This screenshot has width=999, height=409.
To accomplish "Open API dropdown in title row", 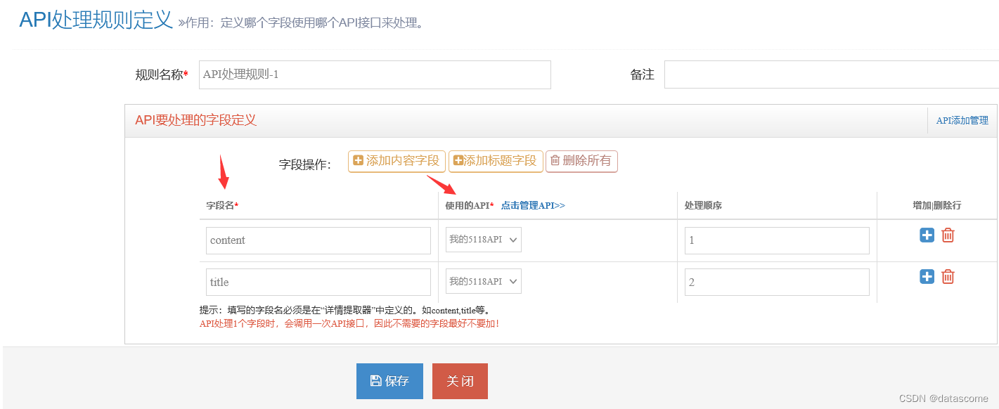I will click(x=484, y=281).
